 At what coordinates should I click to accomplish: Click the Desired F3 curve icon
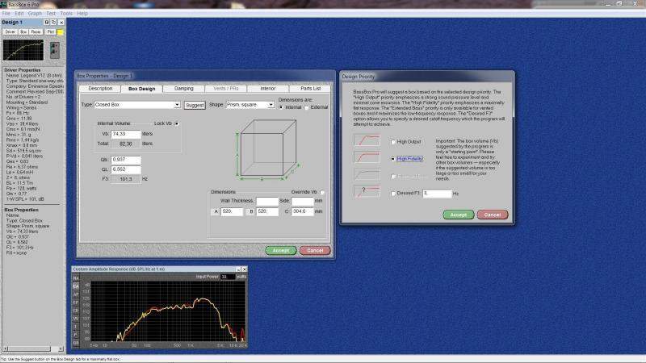(366, 193)
